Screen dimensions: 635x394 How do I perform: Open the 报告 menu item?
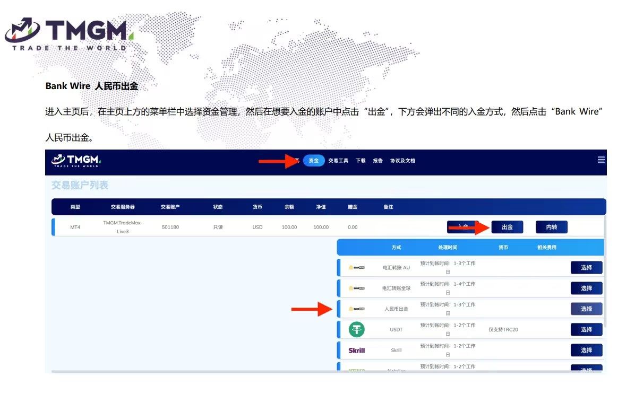click(377, 161)
